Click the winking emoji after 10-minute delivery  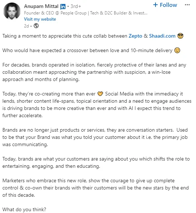tap(177, 50)
